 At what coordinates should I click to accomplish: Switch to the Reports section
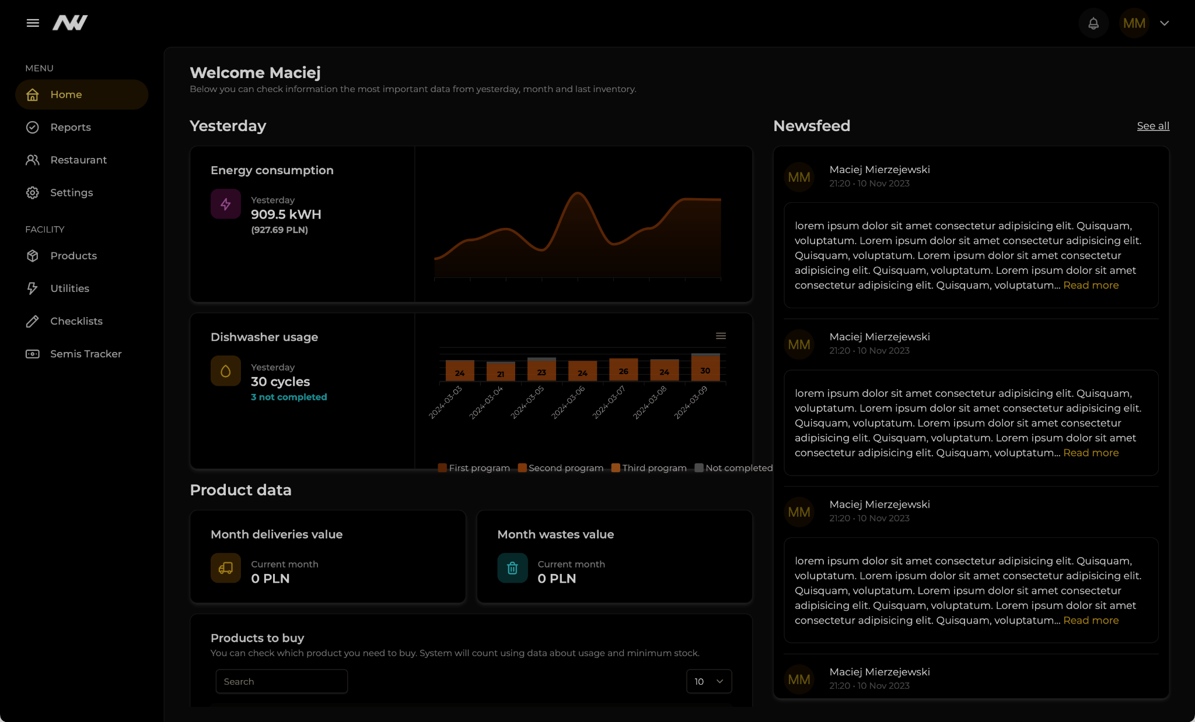[71, 127]
